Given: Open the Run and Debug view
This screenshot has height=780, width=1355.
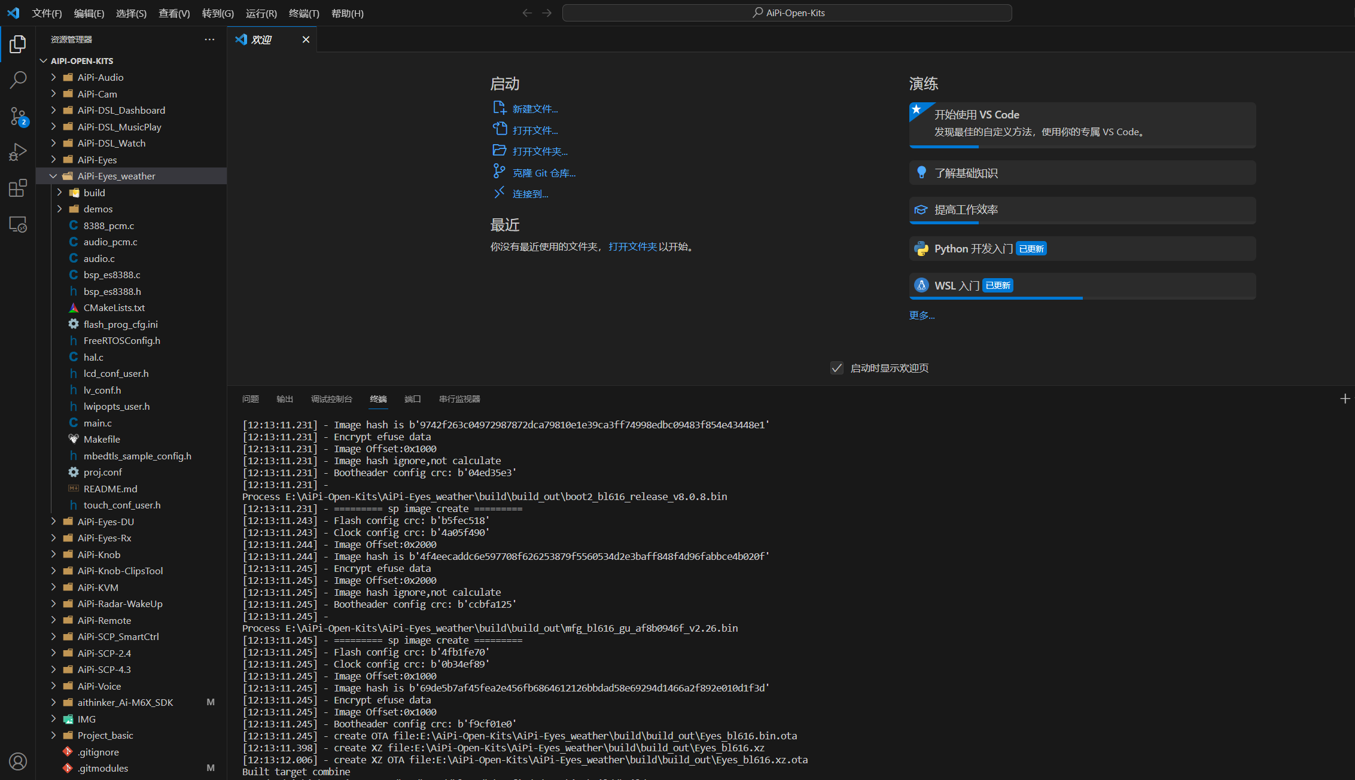Looking at the screenshot, I should [x=18, y=152].
